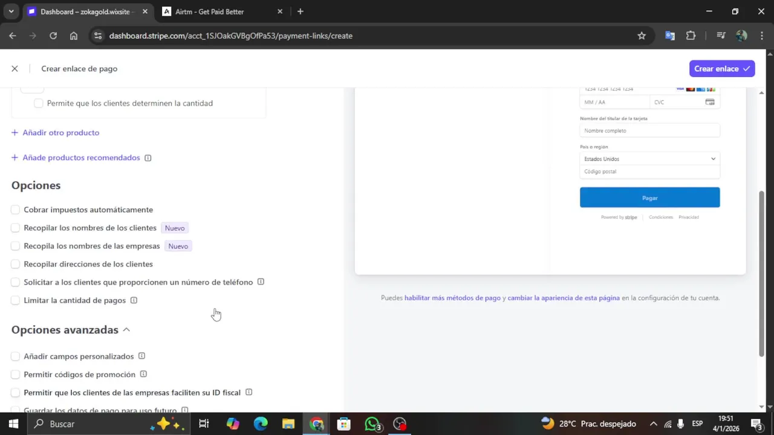Click the Crear enlace button
Image resolution: width=774 pixels, height=435 pixels.
[722, 68]
